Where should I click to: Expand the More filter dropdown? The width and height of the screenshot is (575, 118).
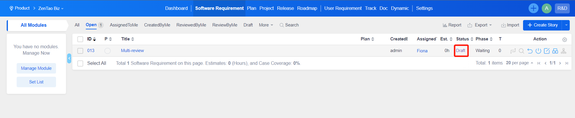pos(266,25)
